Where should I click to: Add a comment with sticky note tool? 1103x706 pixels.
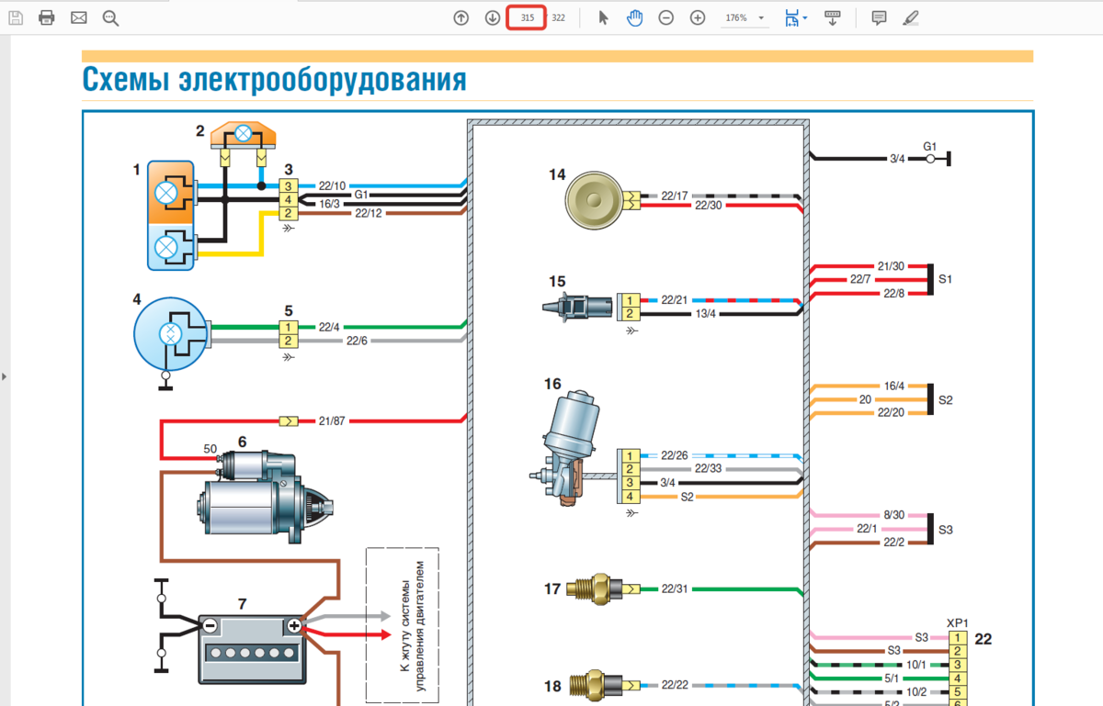click(x=879, y=17)
